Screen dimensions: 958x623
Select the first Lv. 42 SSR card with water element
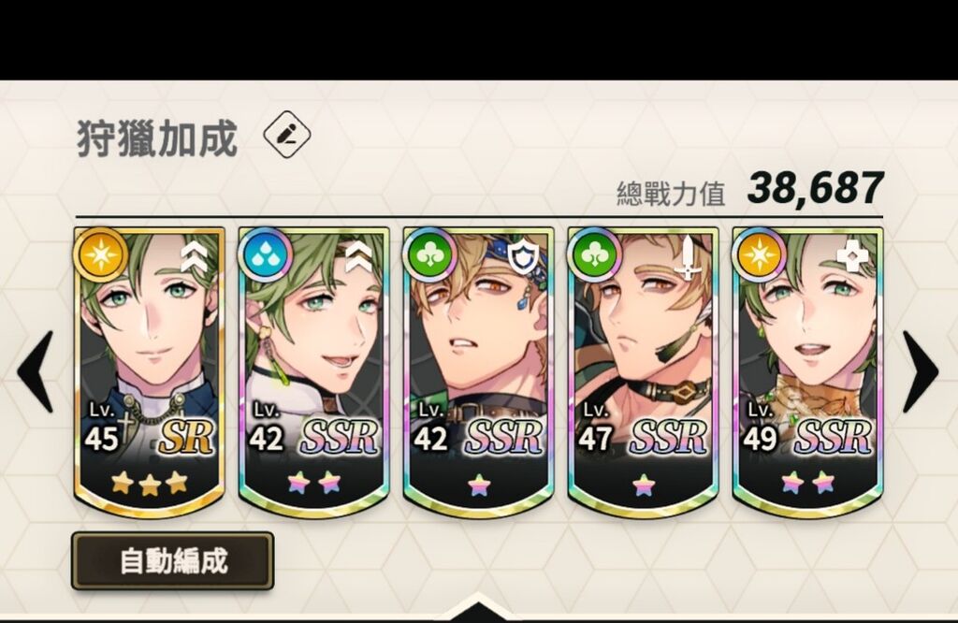(314, 372)
